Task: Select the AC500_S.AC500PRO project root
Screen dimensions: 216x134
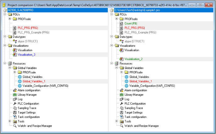Action: point(18,10)
